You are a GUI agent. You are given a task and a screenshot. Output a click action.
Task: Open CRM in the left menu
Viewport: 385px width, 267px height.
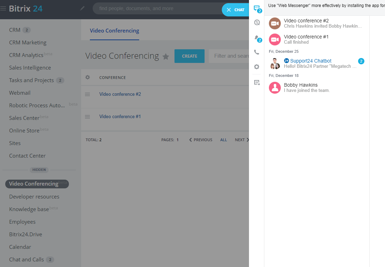pyautogui.click(x=15, y=30)
